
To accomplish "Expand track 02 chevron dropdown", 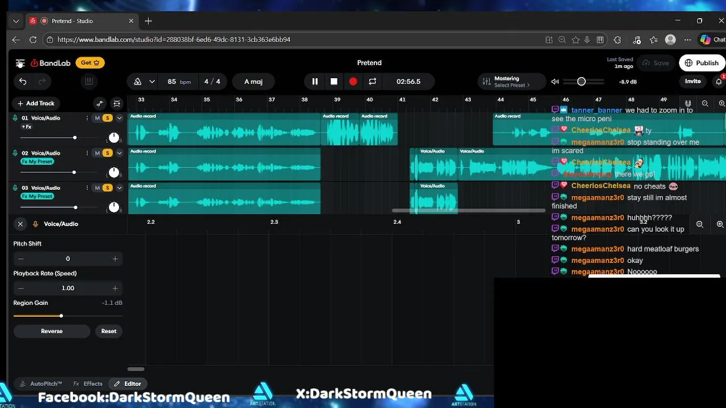I will [x=119, y=153].
